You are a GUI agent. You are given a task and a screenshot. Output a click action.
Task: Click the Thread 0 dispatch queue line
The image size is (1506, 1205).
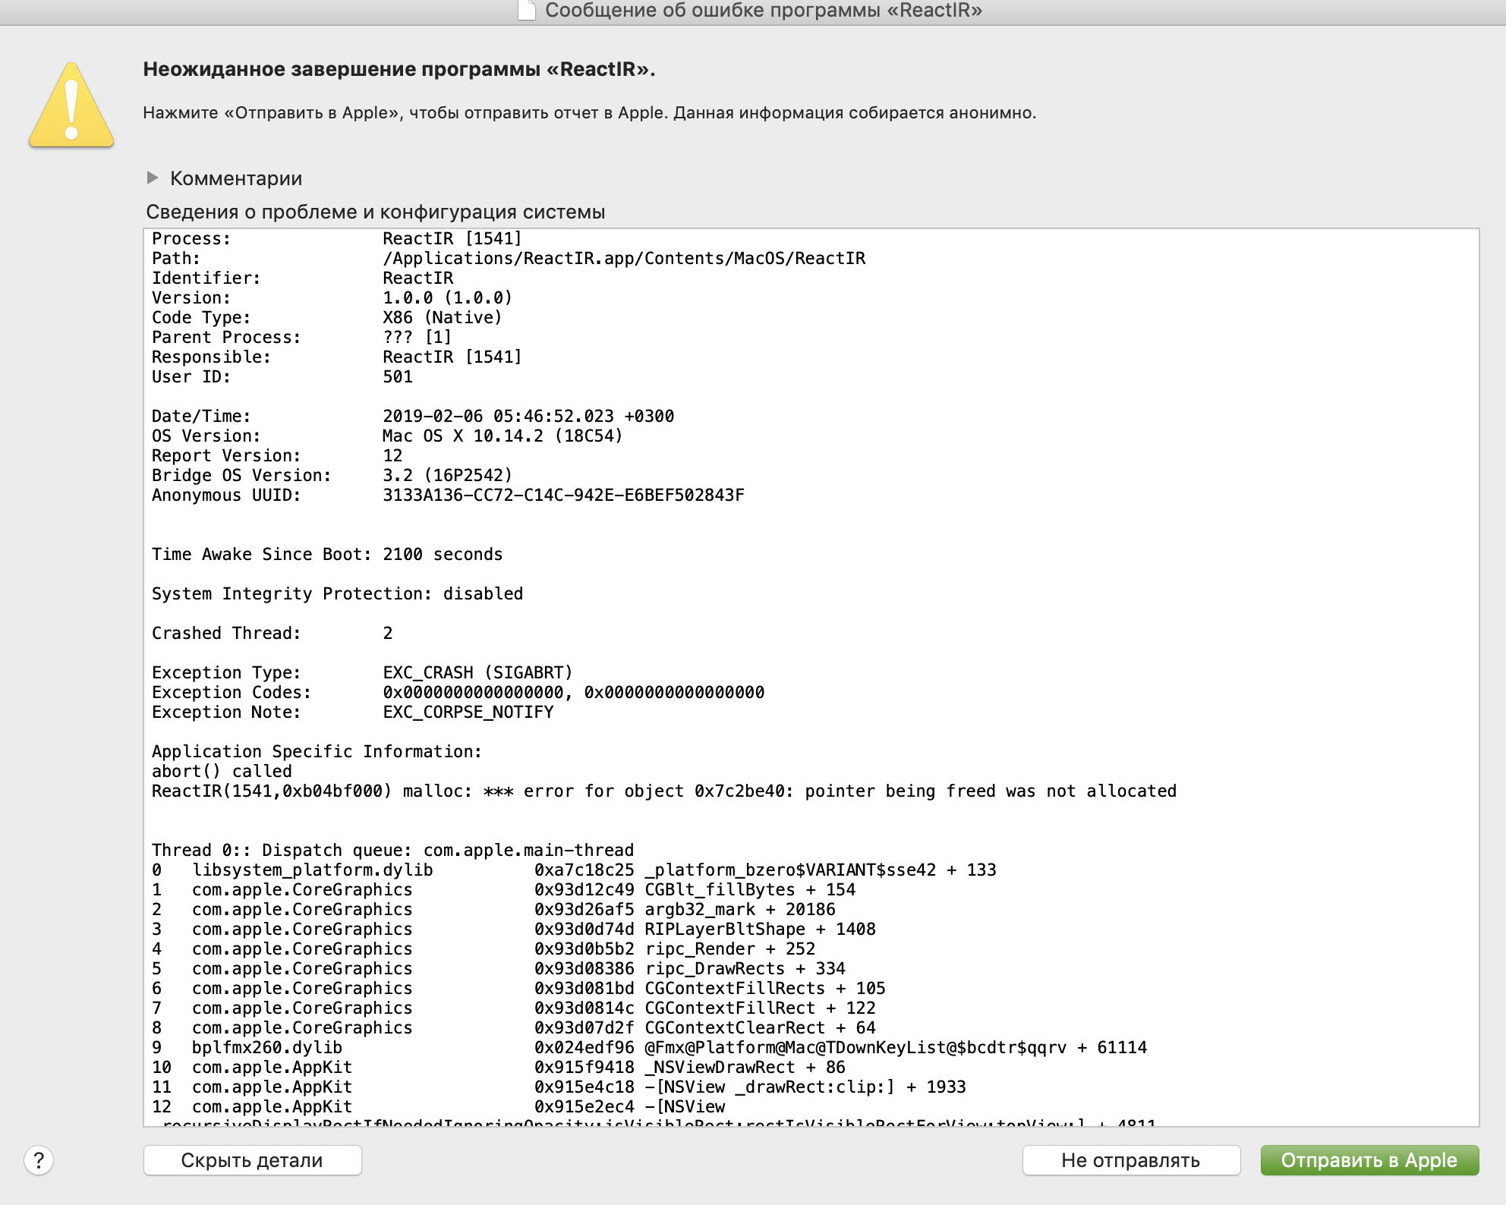392,850
